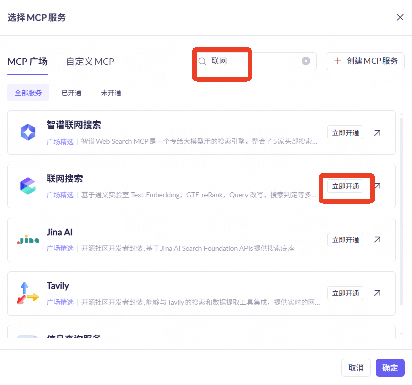Screen dimensions: 412x385
Task: Activate Jina AI via 立即开通
Action: (345, 239)
